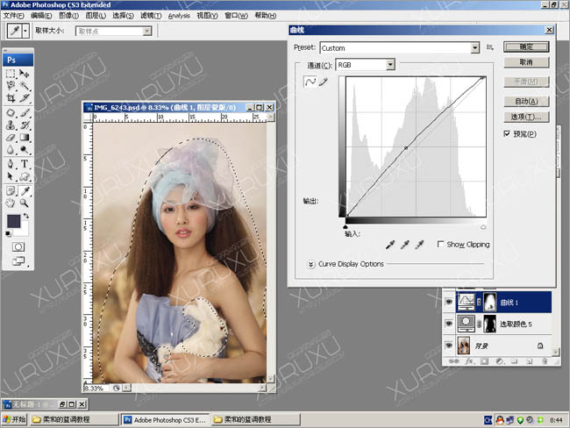Image resolution: width=570 pixels, height=428 pixels.
Task: Hide the 曲线 1 layer with its eye icon
Action: (450, 302)
